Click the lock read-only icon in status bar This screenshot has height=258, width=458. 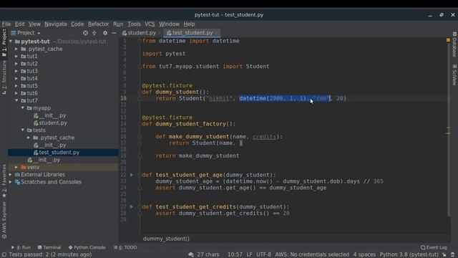444,255
